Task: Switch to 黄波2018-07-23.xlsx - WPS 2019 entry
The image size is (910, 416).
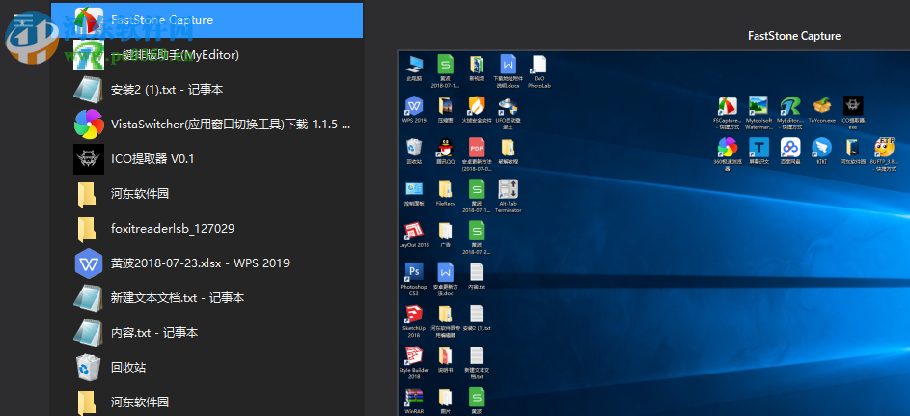Action: (207, 263)
